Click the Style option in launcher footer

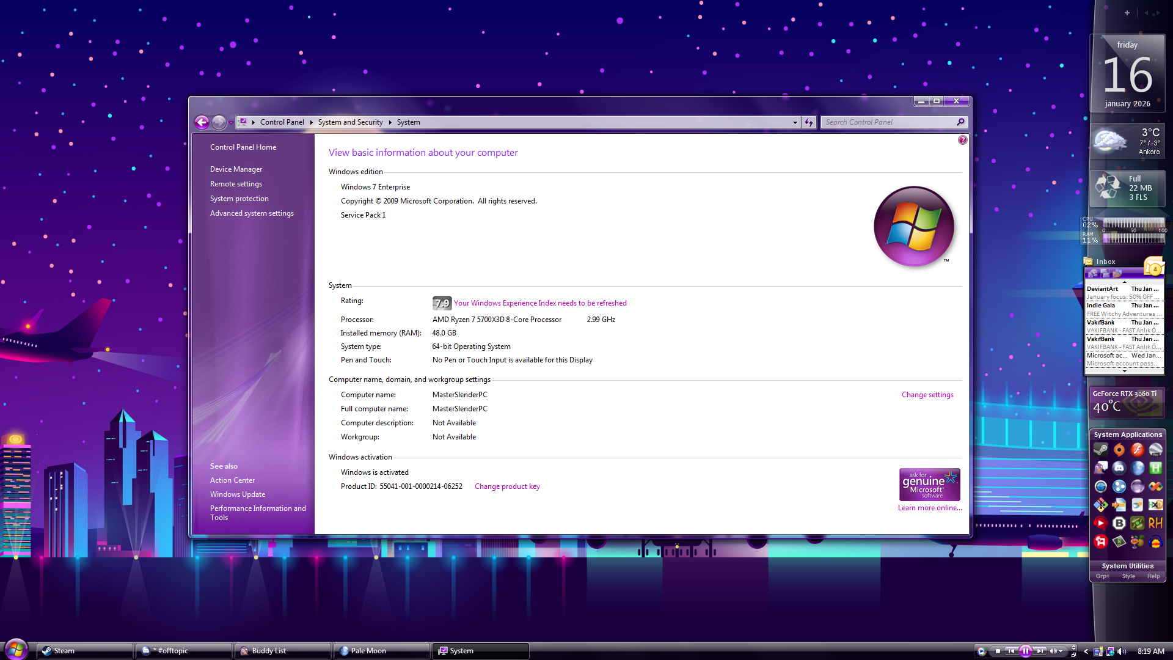point(1128,576)
